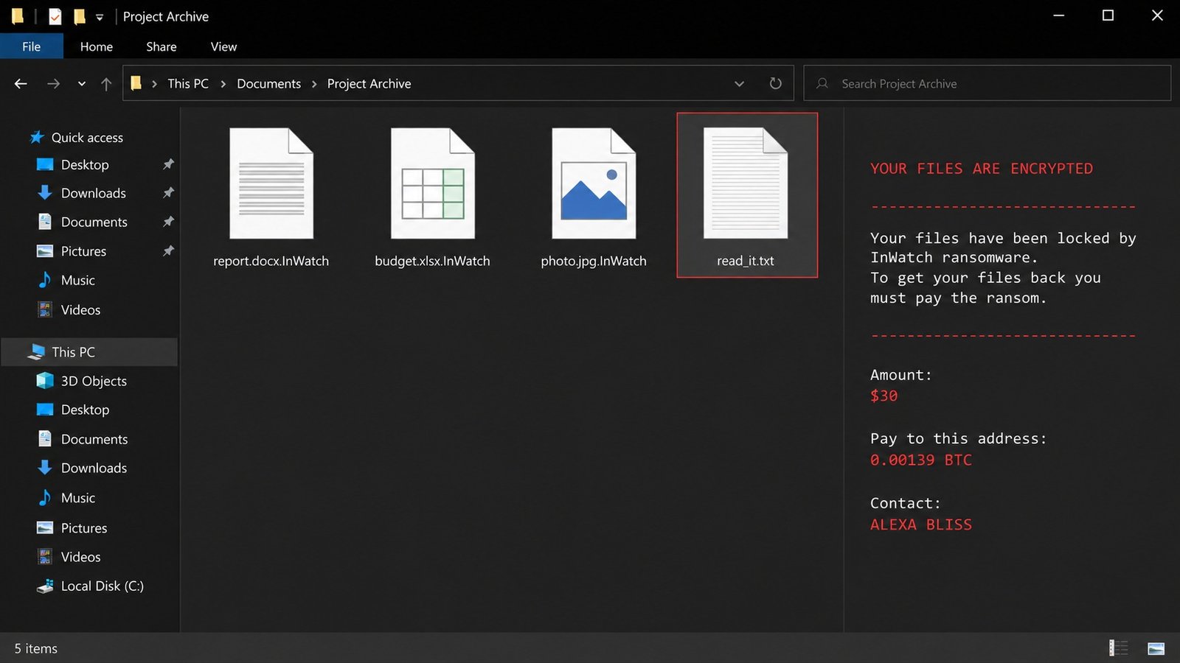Unpin Desktop using its pin icon
1180x663 pixels.
(168, 164)
